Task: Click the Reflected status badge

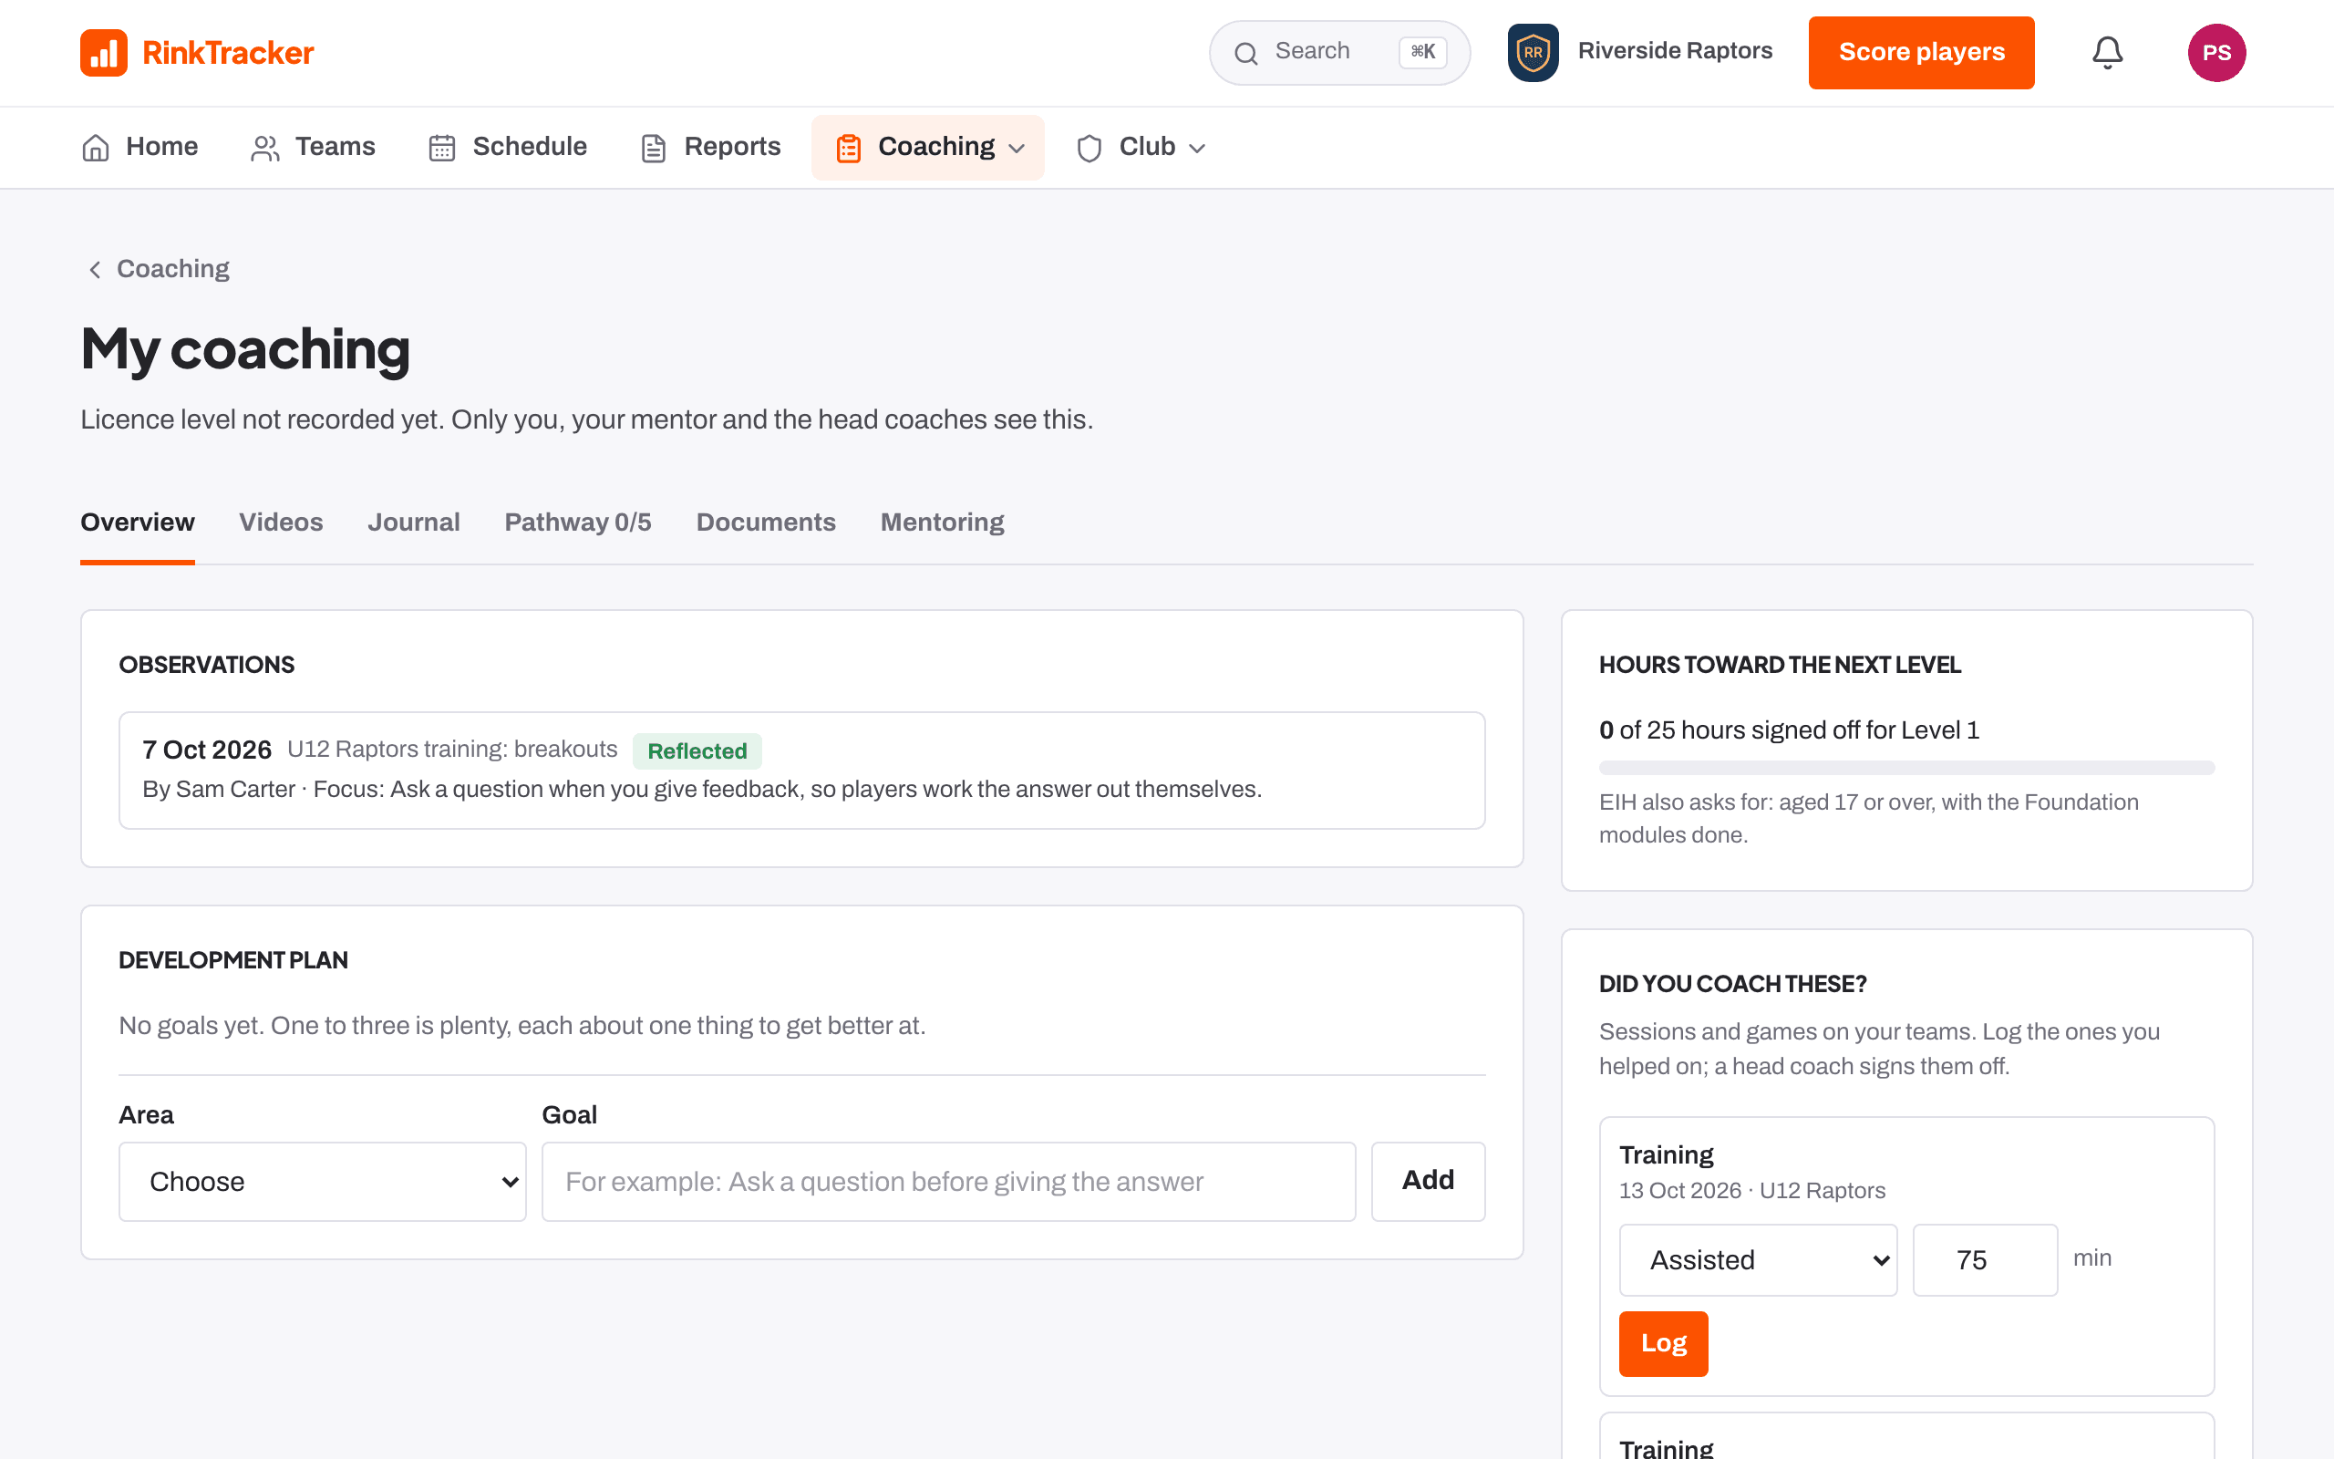Action: click(697, 750)
